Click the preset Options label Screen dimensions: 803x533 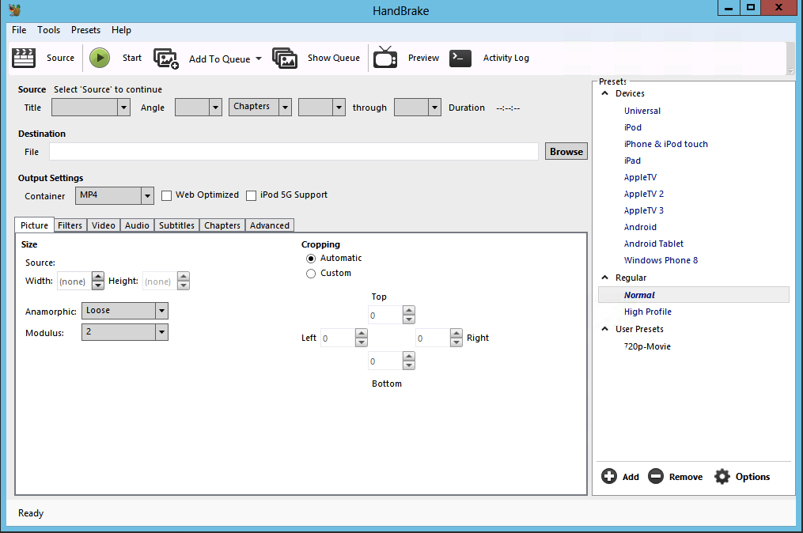point(753,477)
